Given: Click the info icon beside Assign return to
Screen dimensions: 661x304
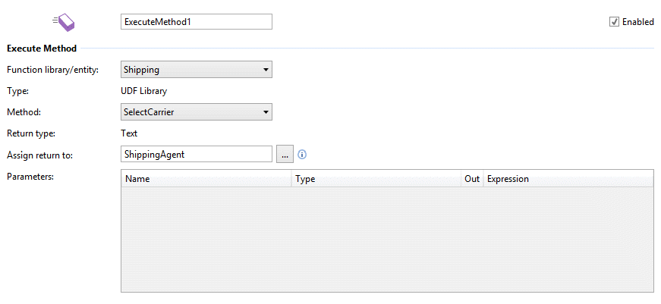Looking at the screenshot, I should point(302,155).
